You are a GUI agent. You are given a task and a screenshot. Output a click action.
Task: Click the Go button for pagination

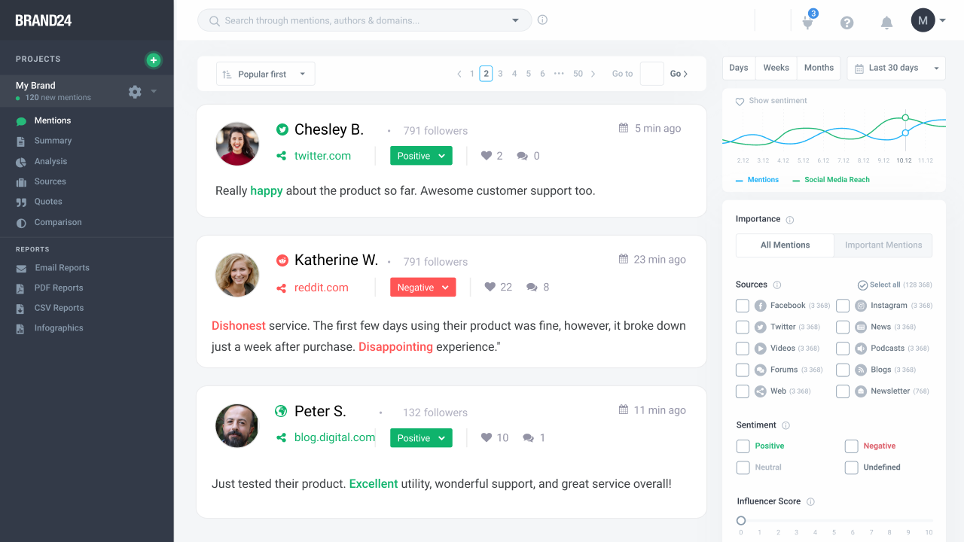point(679,74)
